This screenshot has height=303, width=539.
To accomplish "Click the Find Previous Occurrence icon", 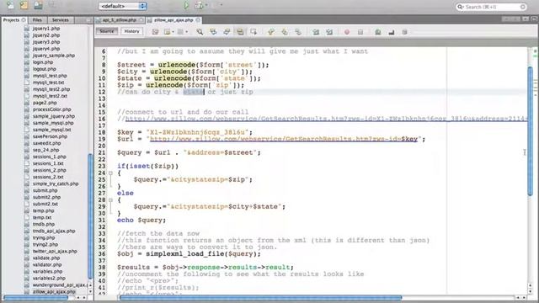I will pos(213,32).
